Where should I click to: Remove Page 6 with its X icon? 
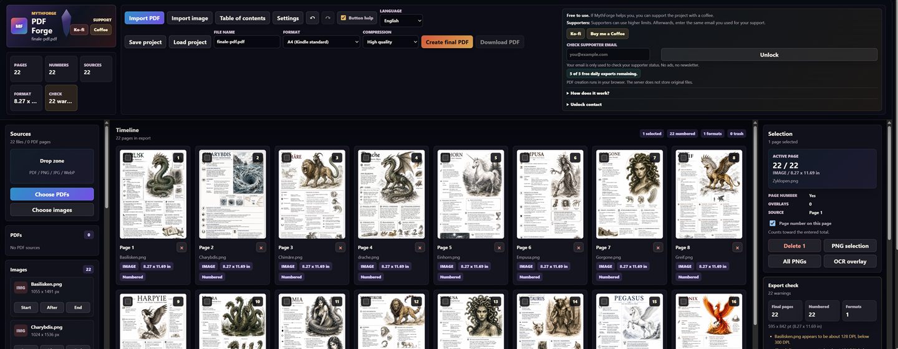[579, 247]
